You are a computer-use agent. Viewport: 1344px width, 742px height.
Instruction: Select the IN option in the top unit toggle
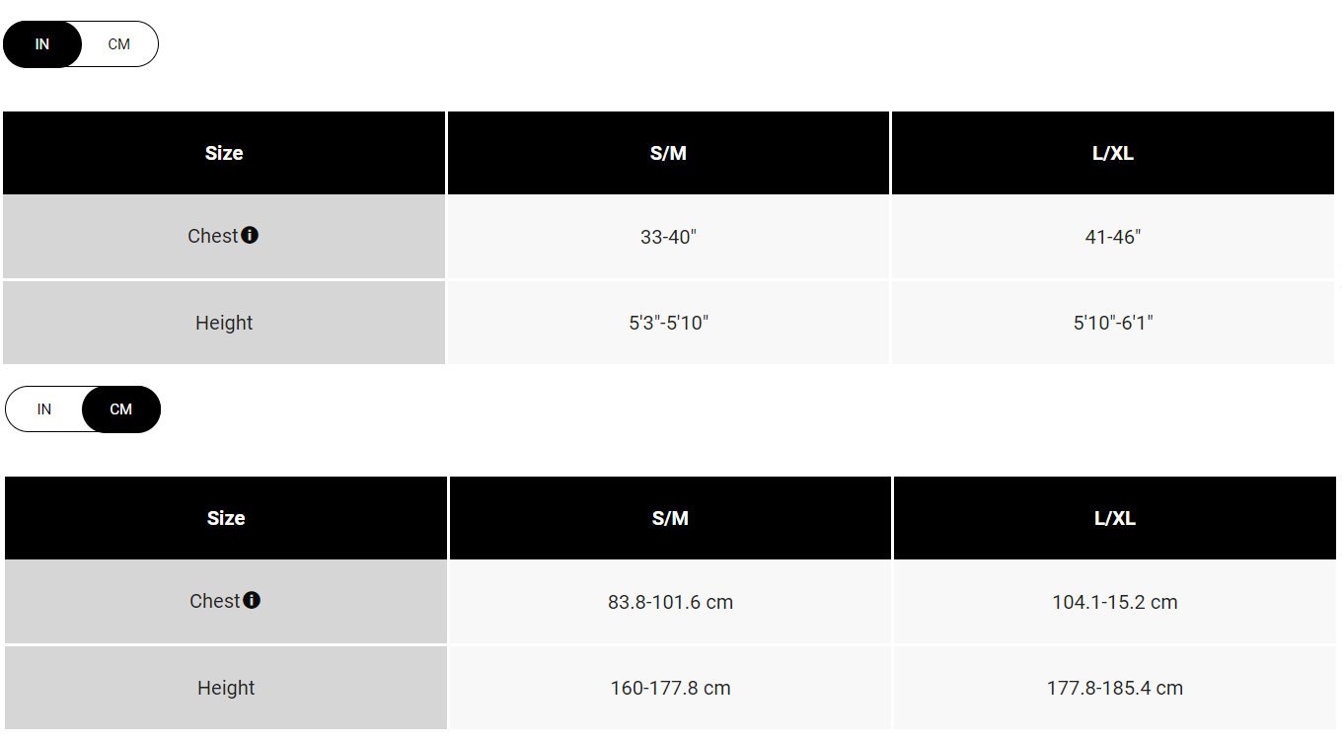[42, 44]
